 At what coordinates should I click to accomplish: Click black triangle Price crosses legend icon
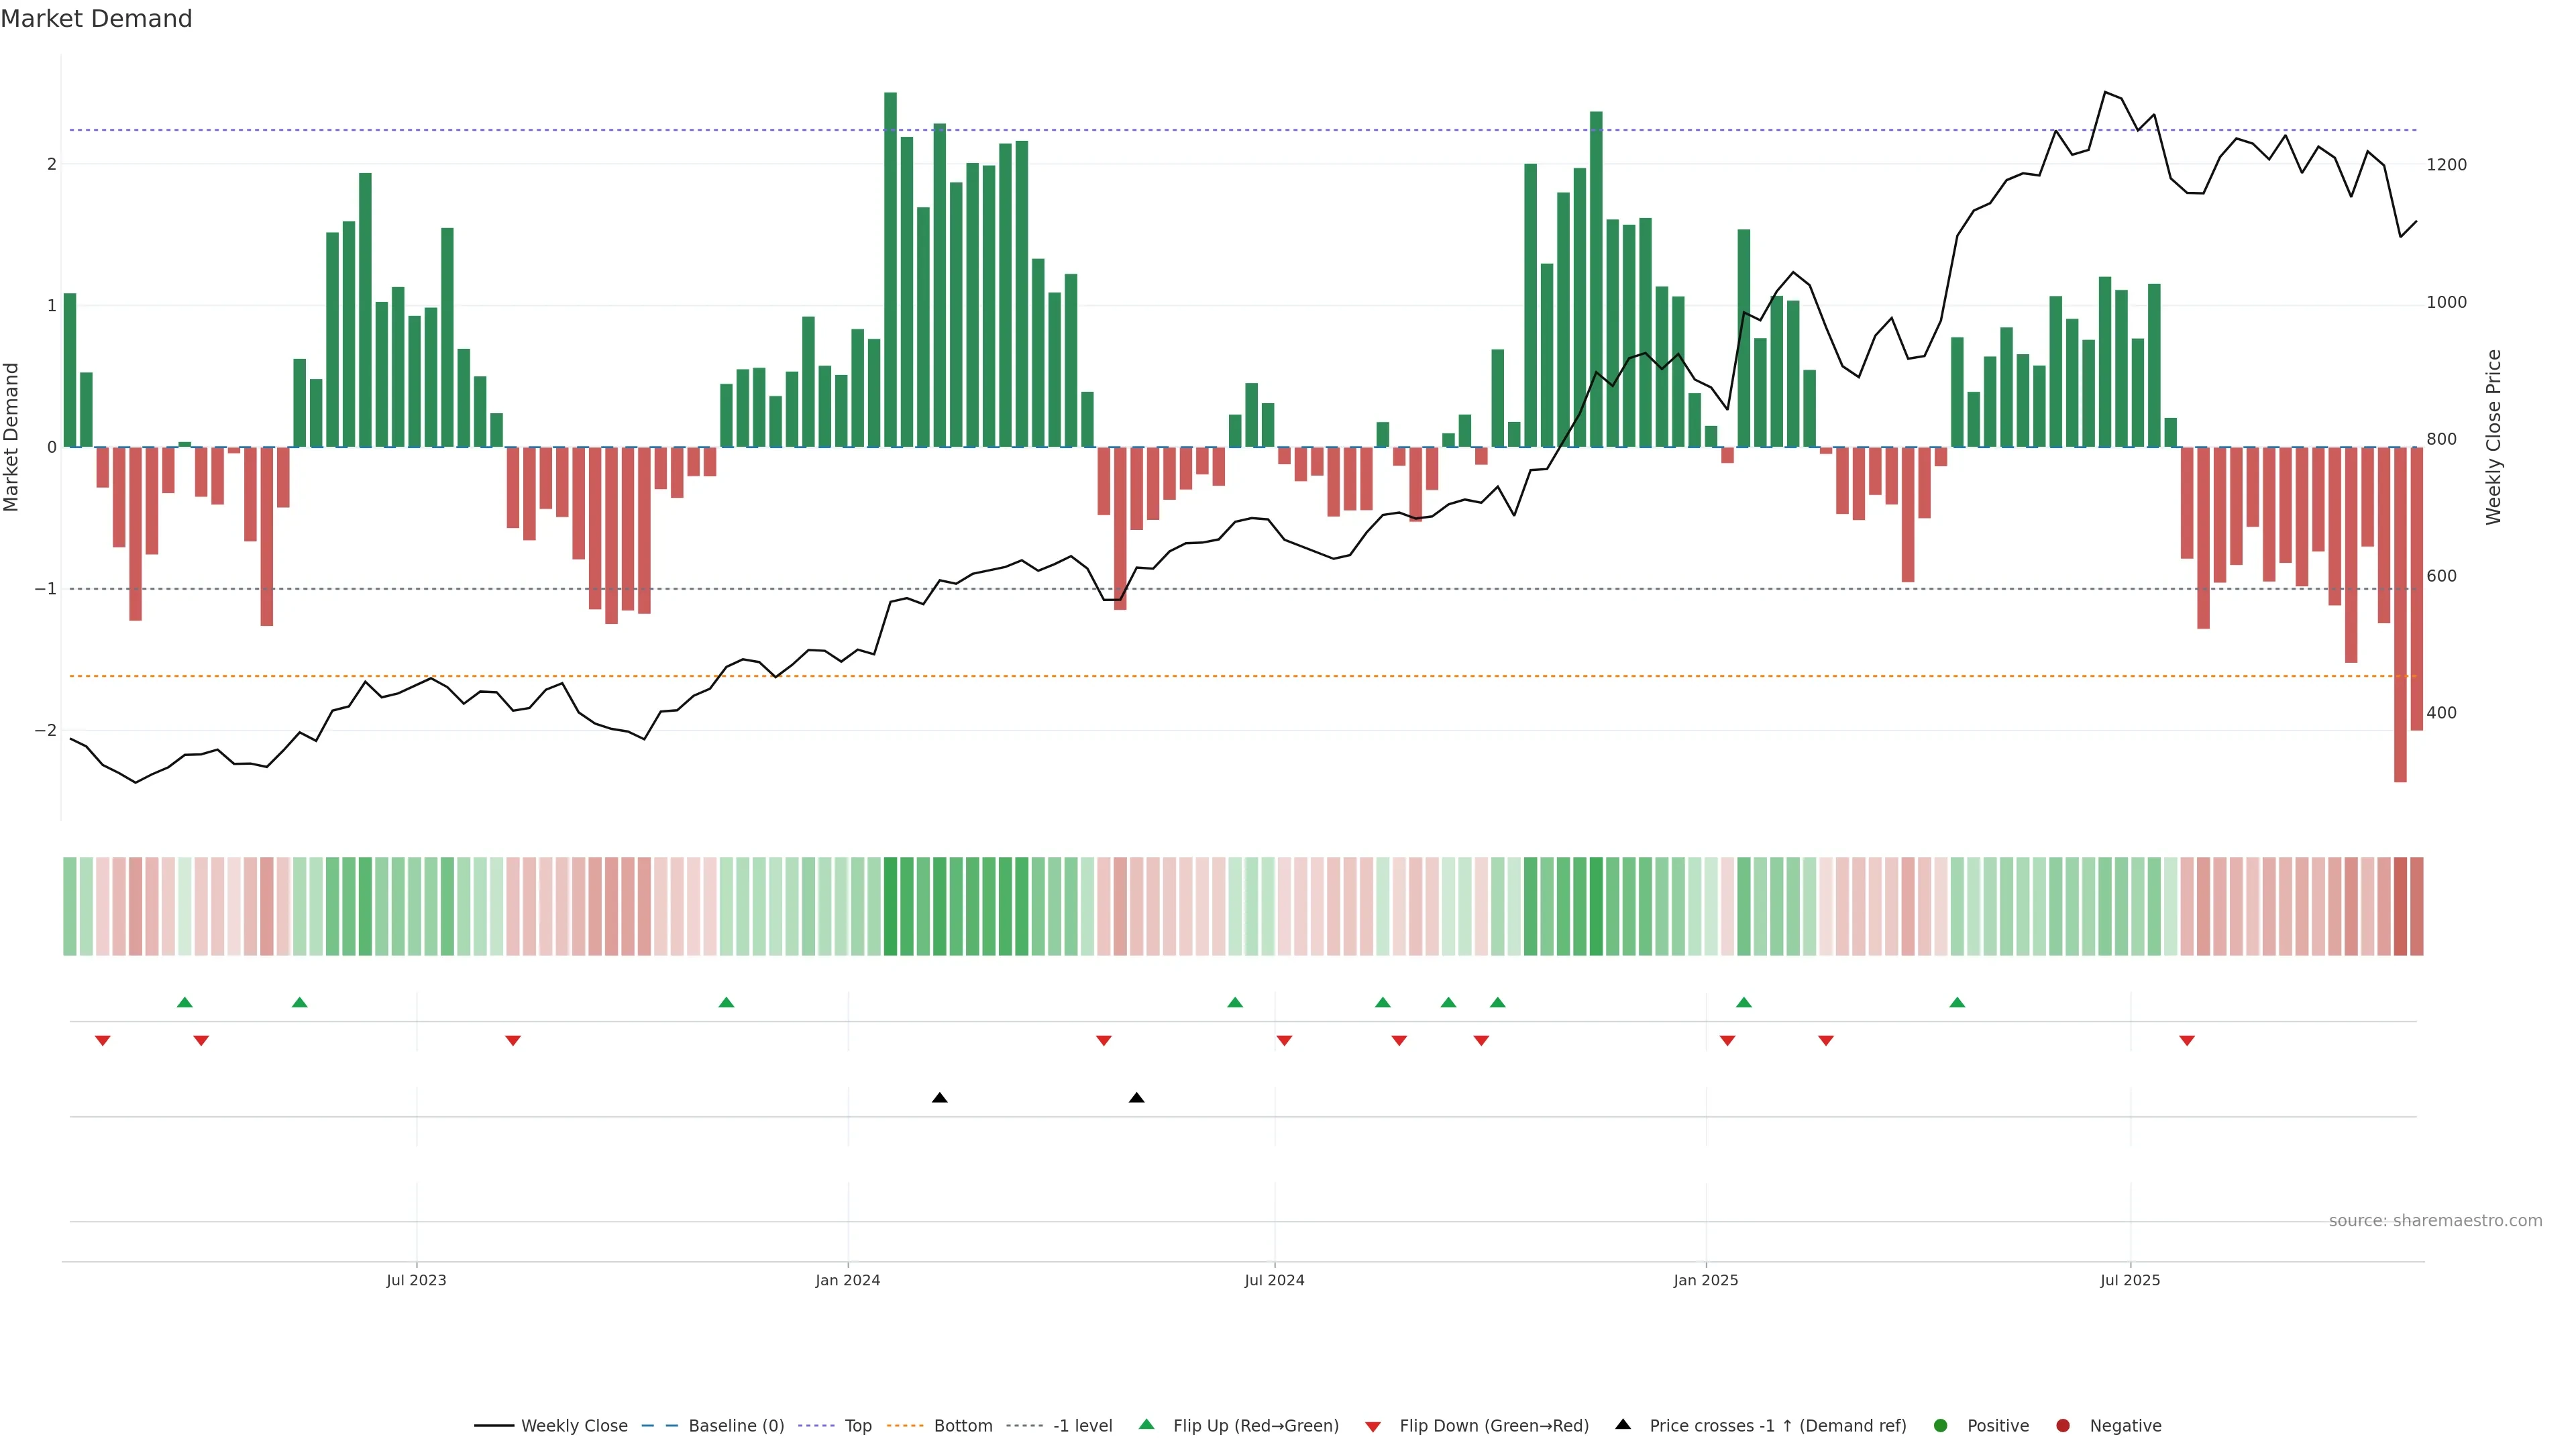tap(1622, 1425)
